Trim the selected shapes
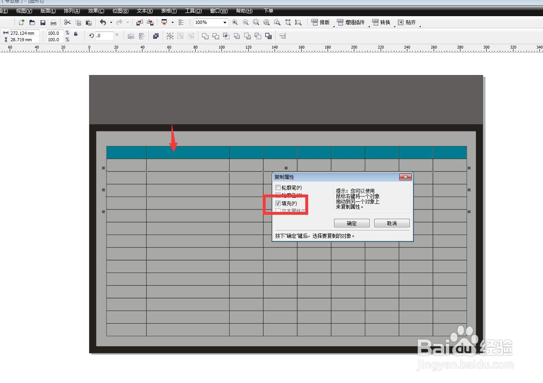 [x=216, y=36]
